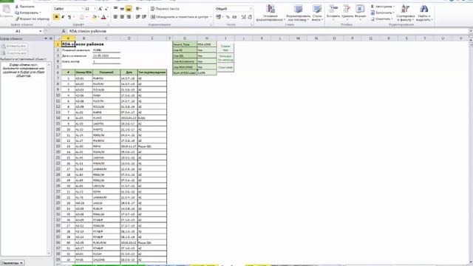The height and width of the screenshot is (266, 473).
Task: Click Format cells (Формат) button
Action: pyautogui.click(x=360, y=13)
